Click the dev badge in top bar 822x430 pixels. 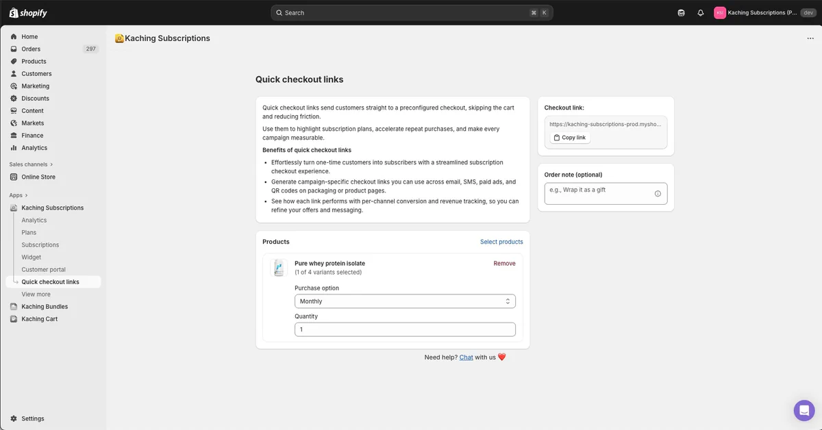(x=808, y=12)
